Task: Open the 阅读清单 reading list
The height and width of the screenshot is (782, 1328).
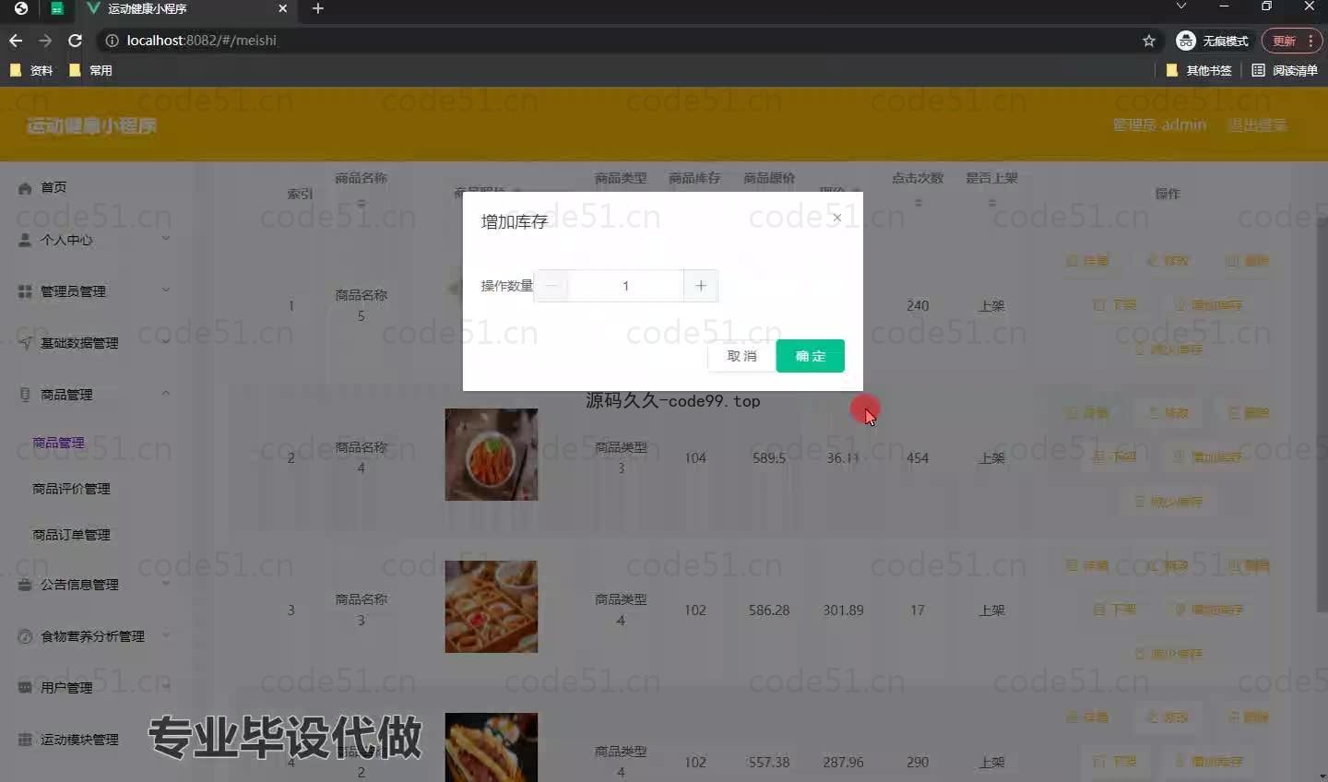Action: [1285, 70]
